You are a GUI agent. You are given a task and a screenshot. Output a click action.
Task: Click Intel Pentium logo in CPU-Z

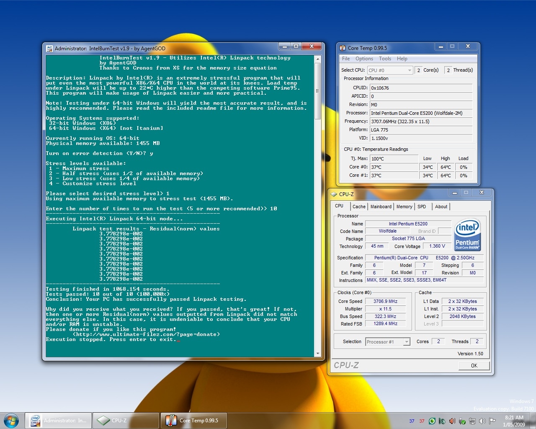coord(467,234)
